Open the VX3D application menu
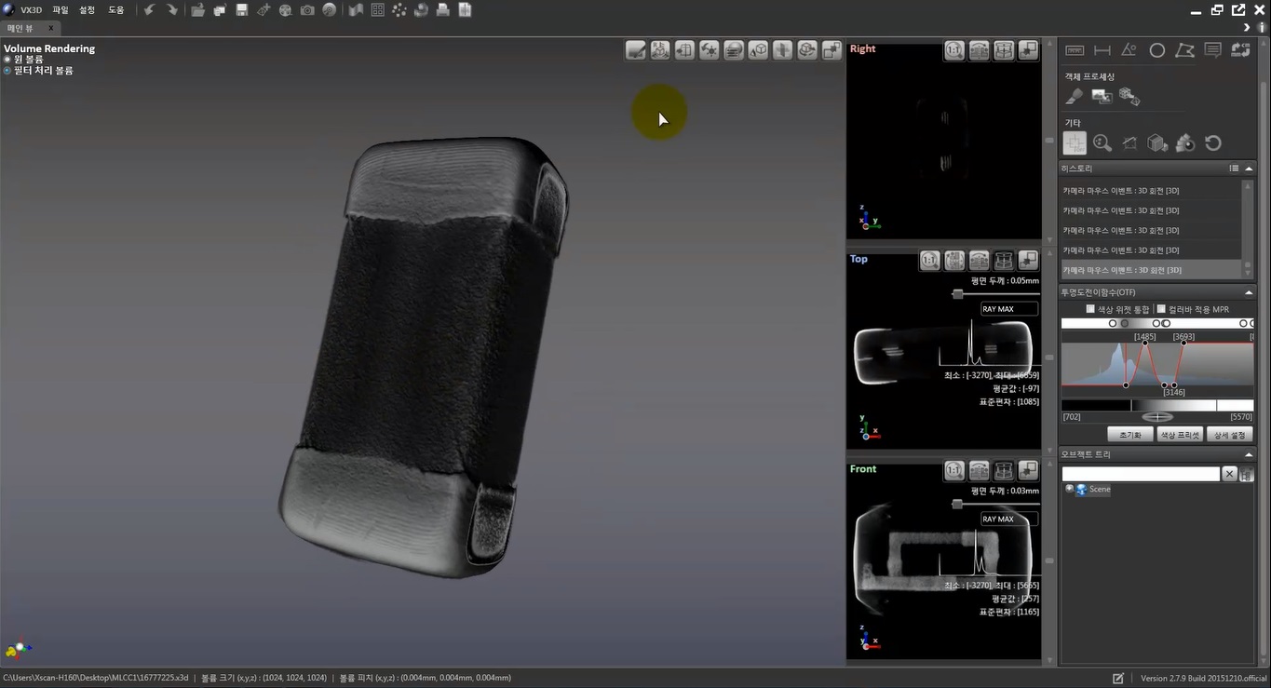Image resolution: width=1271 pixels, height=688 pixels. click(31, 9)
